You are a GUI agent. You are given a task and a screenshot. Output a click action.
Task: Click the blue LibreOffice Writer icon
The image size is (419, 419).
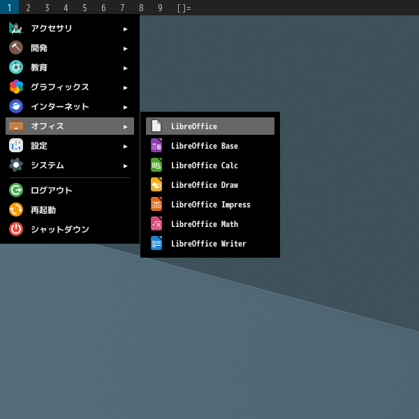pos(156,243)
